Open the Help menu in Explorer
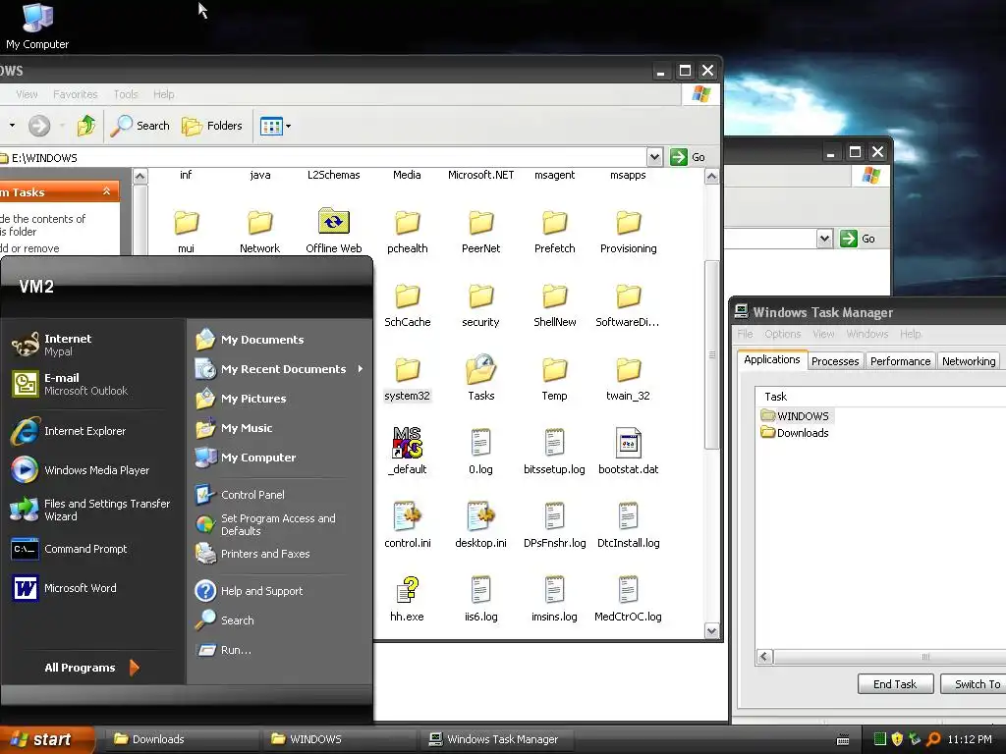Viewport: 1006px width, 754px height. point(164,94)
